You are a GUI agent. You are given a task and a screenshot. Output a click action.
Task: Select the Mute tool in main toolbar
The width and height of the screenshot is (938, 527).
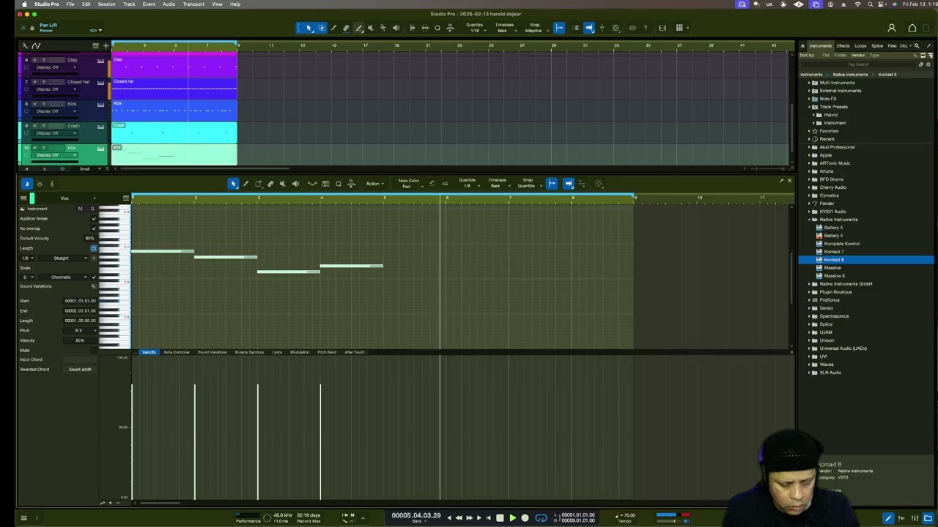[371, 28]
